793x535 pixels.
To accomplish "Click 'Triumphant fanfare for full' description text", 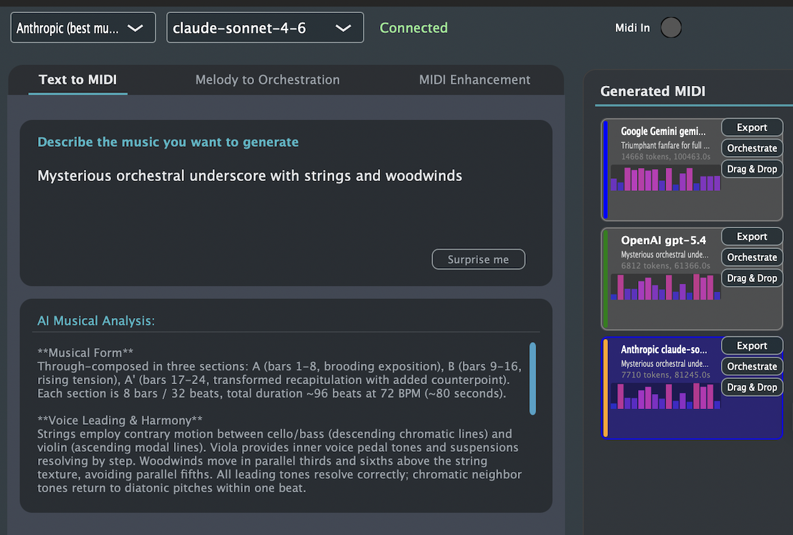I will click(665, 146).
